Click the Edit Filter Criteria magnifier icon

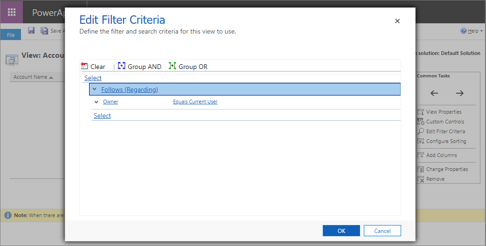(x=421, y=131)
